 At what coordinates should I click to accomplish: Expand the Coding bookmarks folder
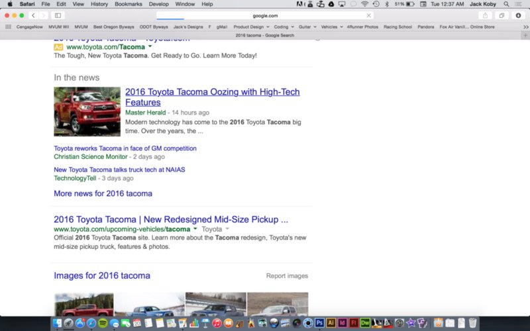(284, 26)
